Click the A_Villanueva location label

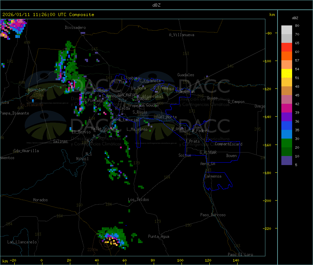182,35
